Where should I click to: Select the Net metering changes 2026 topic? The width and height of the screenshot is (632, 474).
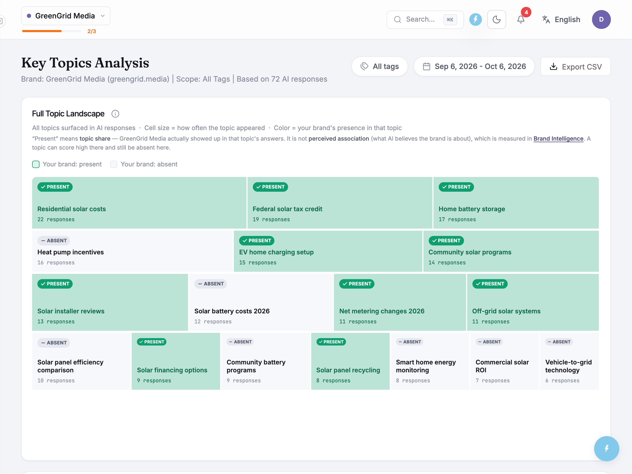pyautogui.click(x=400, y=302)
